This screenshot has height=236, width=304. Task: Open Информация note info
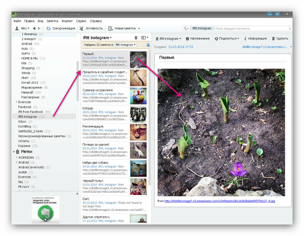(245, 39)
